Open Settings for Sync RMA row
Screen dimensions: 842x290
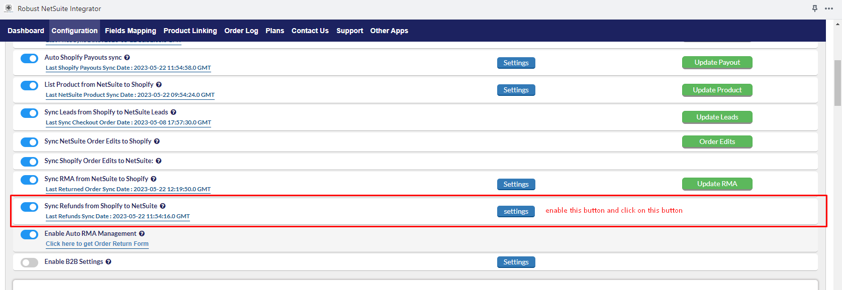click(516, 184)
